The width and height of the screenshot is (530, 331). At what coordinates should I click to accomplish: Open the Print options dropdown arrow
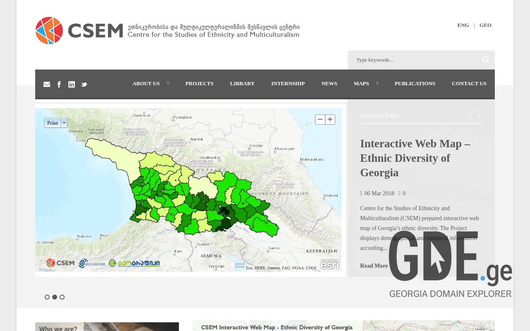[64, 122]
